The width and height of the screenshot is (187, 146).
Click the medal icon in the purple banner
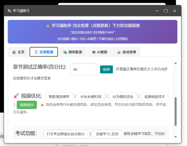(x=48, y=26)
